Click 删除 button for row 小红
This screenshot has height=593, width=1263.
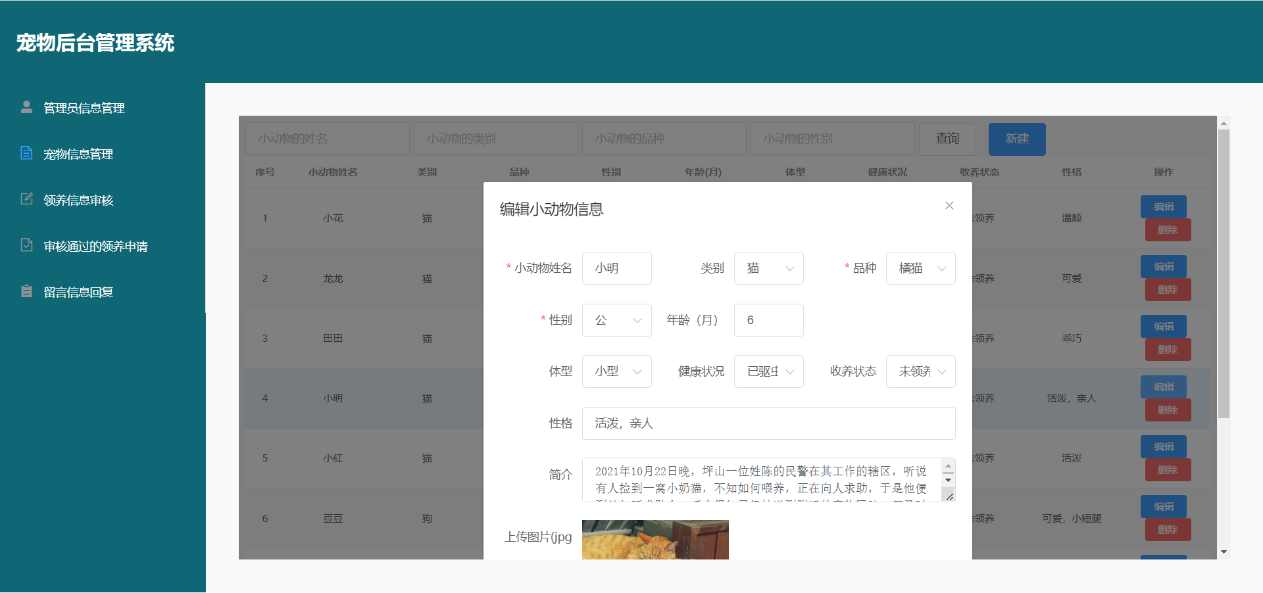pyautogui.click(x=1168, y=470)
